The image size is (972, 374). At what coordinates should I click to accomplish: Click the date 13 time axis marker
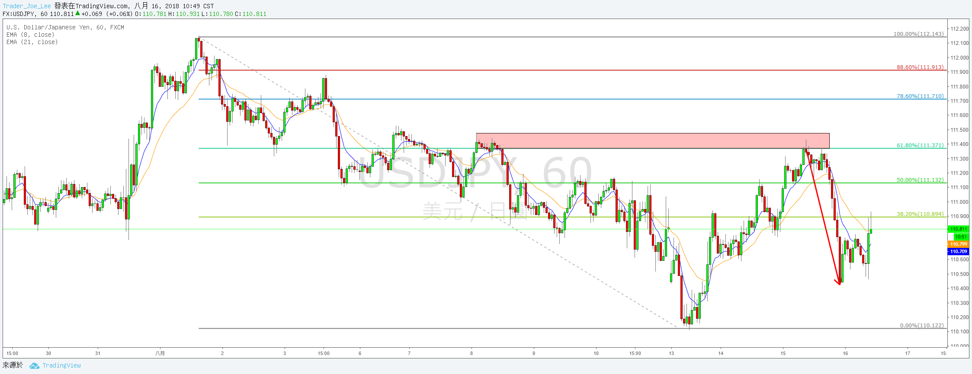pyautogui.click(x=671, y=353)
